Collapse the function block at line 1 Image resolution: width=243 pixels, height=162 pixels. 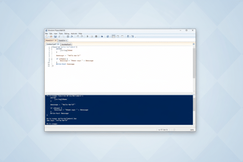click(52, 47)
